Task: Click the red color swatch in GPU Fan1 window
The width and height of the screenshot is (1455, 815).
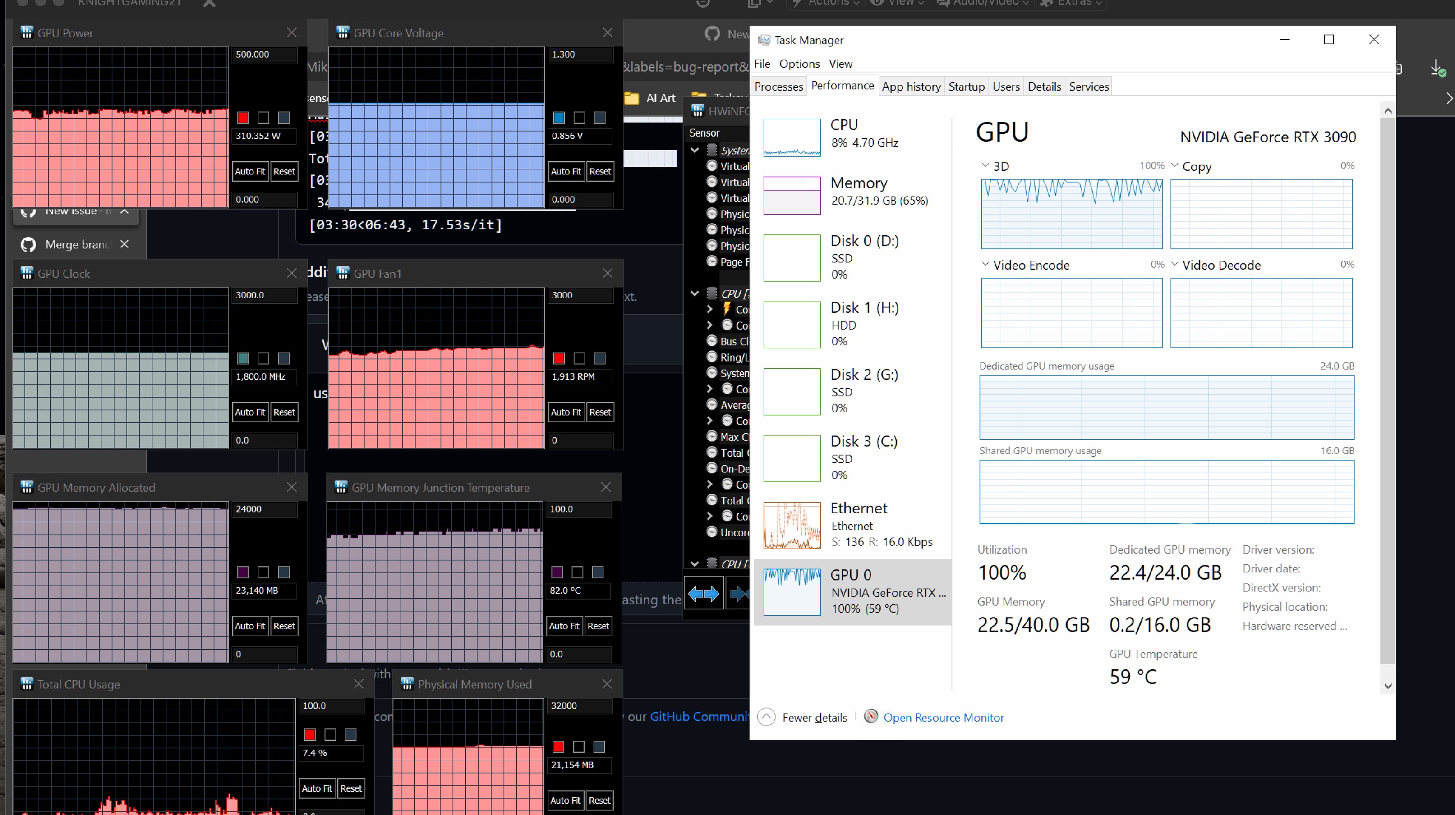Action: click(x=559, y=358)
